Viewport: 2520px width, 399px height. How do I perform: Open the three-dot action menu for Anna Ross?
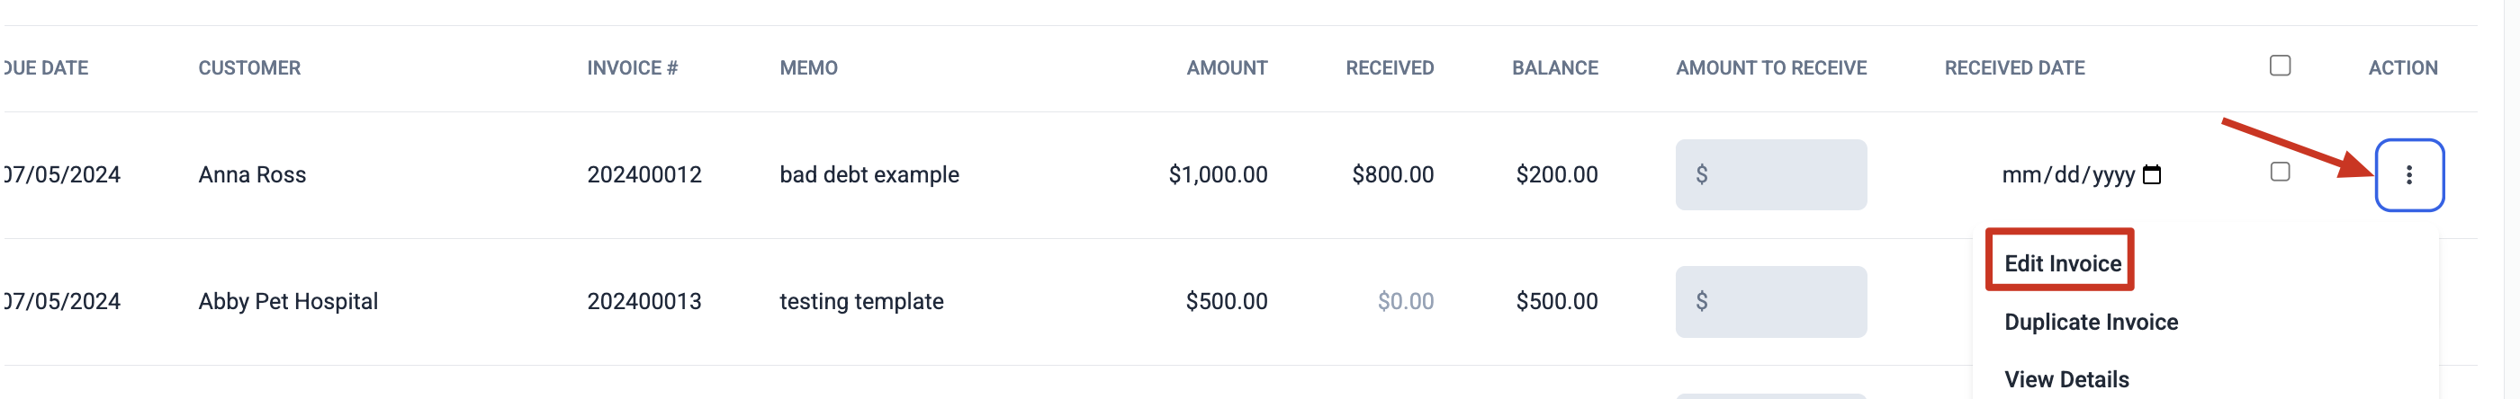coord(2408,175)
